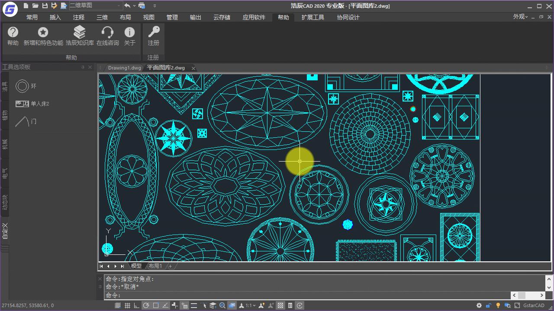Open the 外观 appearance dropdown
The width and height of the screenshot is (554, 311).
pos(520,17)
